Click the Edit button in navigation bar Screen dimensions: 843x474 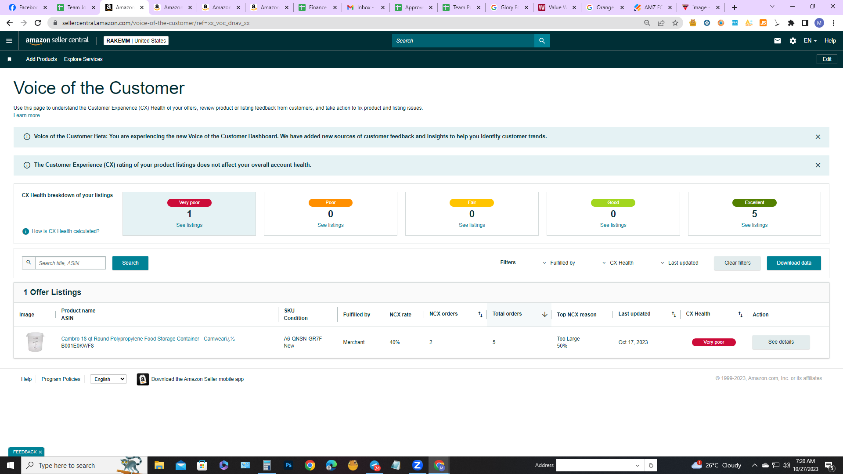coord(827,59)
